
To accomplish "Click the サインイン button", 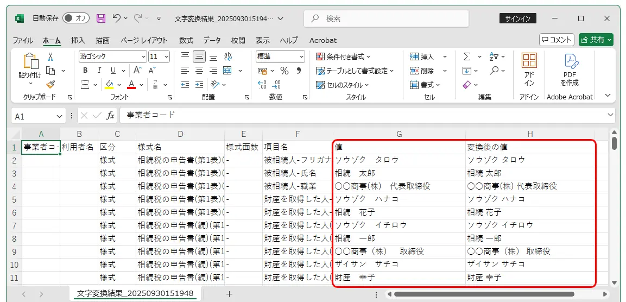I will click(517, 18).
